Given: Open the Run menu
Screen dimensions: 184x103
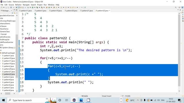Looking at the screenshot, I should 45,5.
